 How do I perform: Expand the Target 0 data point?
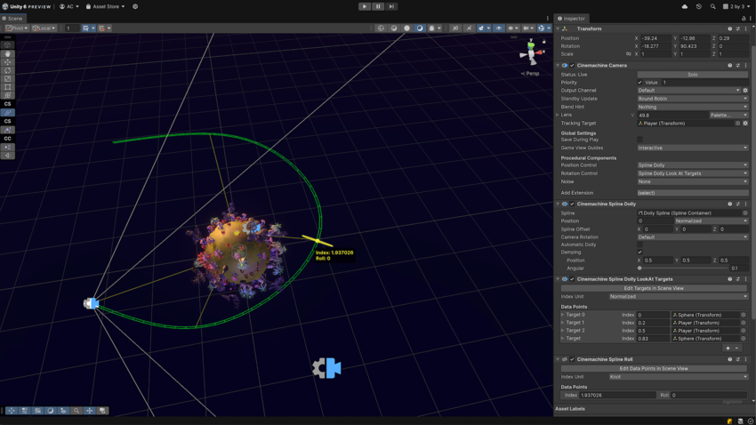point(562,315)
